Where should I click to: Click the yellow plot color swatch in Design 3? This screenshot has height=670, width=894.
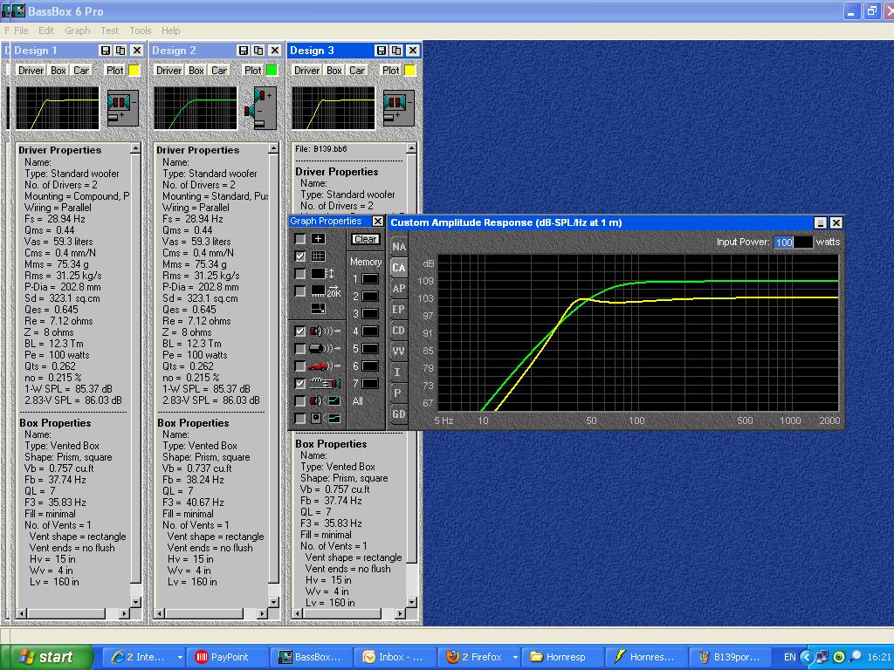[x=410, y=70]
